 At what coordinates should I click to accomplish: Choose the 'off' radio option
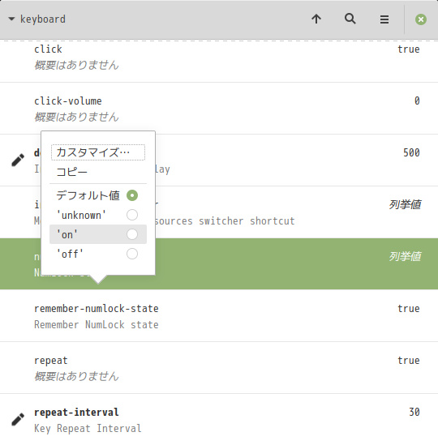(98, 254)
